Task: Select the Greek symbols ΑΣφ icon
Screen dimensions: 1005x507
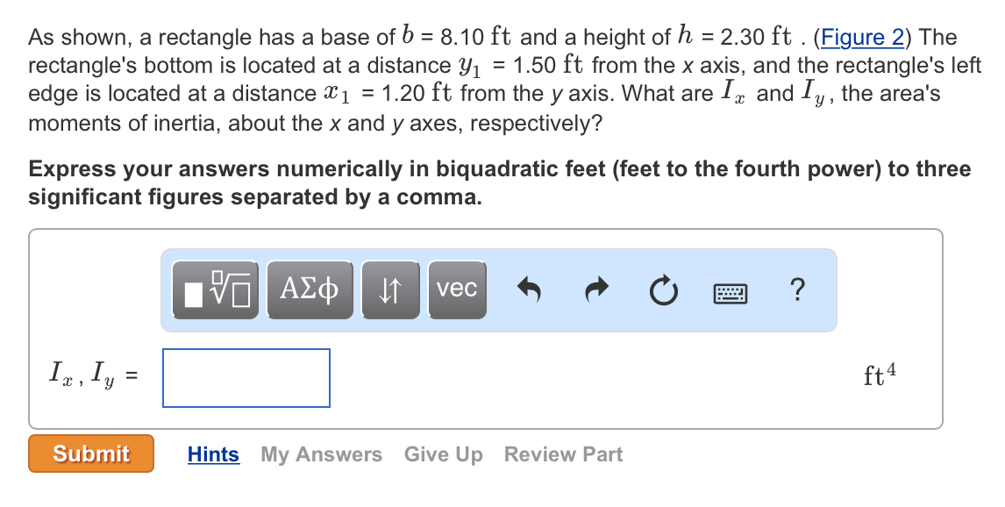Action: [308, 289]
